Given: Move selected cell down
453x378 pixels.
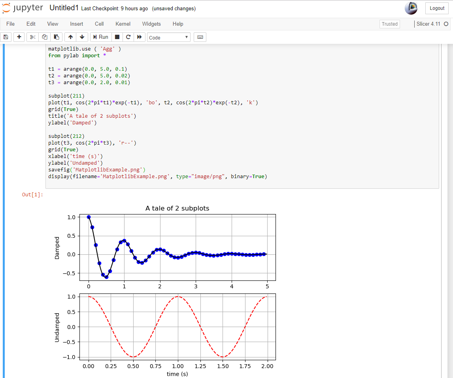Looking at the screenshot, I should 82,37.
